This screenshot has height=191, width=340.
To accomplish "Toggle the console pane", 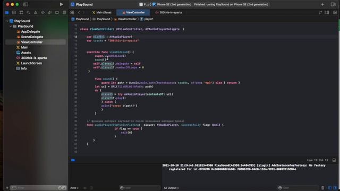I will 335,188.
